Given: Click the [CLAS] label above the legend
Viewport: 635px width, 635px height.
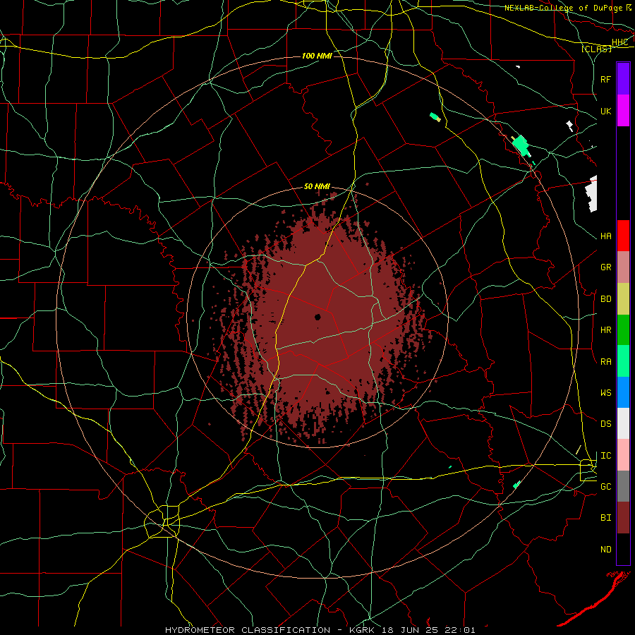Looking at the screenshot, I should tap(596, 49).
